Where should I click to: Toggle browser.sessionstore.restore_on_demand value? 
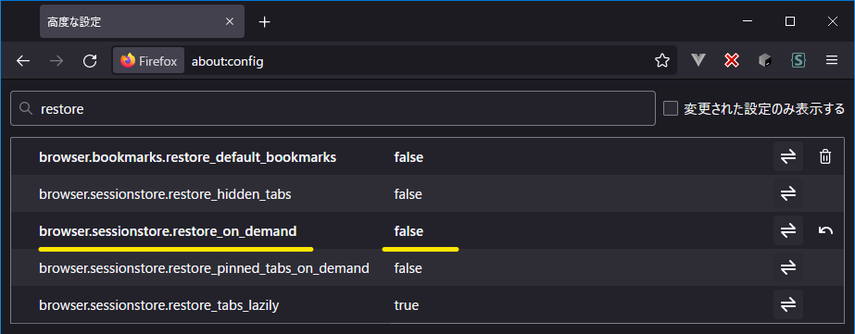(x=788, y=231)
